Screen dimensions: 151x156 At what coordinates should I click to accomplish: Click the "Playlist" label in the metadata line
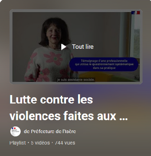[x=18, y=143]
